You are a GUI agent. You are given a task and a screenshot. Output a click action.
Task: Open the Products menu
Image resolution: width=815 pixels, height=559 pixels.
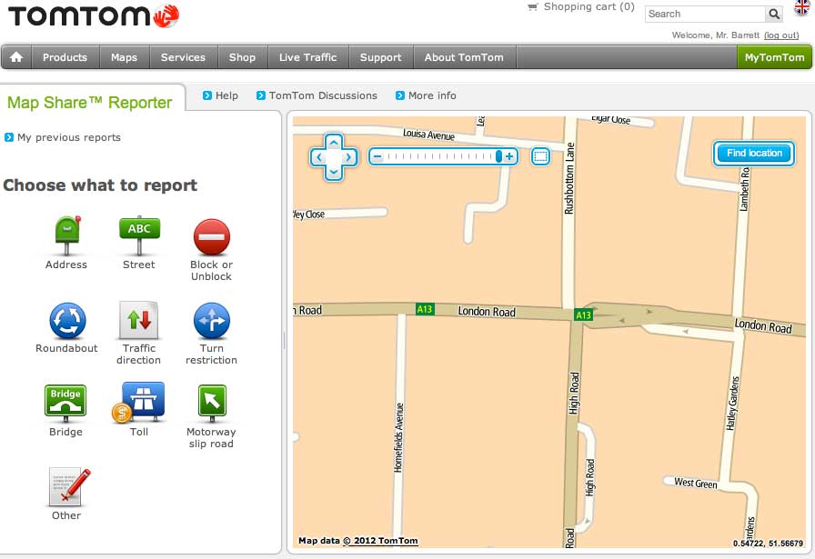coord(65,57)
